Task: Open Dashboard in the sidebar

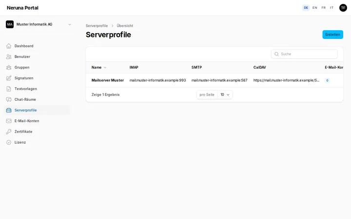Action: (38, 46)
